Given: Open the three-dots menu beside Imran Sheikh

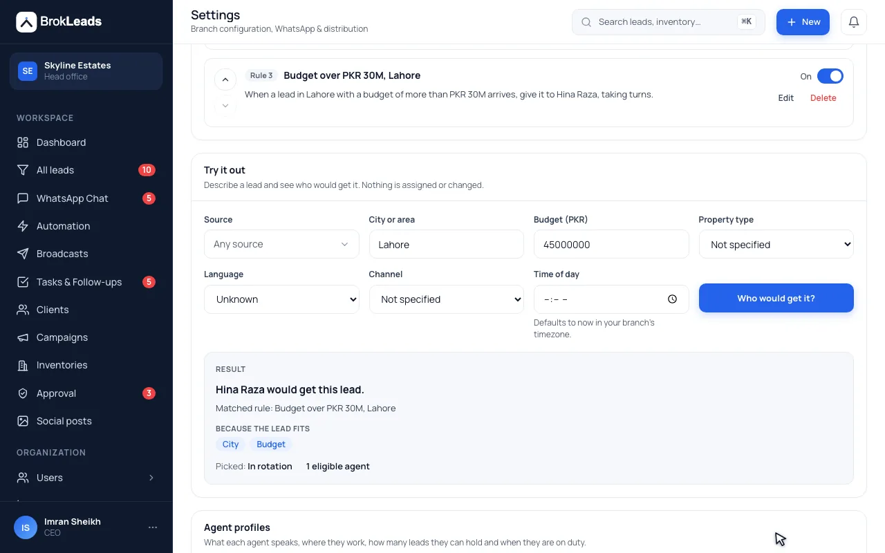Looking at the screenshot, I should tap(153, 527).
